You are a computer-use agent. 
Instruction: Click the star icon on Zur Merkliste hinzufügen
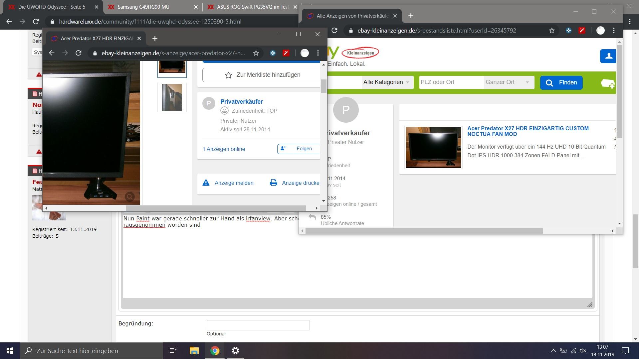(x=228, y=75)
